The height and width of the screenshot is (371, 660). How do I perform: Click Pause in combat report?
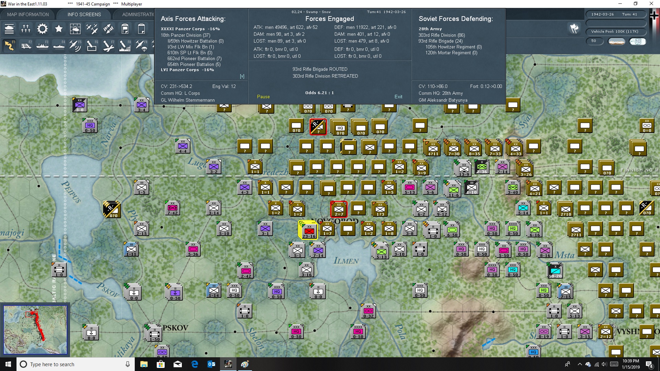263,97
